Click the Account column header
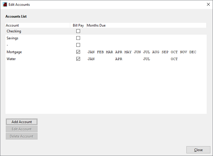This screenshot has width=213, height=156. tap(38, 25)
